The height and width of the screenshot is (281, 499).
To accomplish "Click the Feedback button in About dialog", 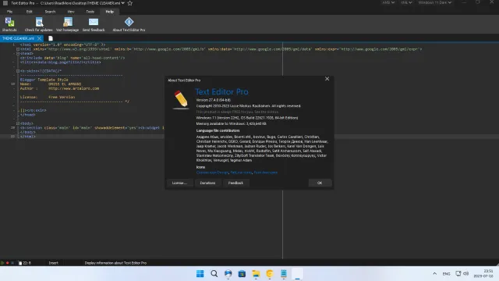I will [x=235, y=183].
